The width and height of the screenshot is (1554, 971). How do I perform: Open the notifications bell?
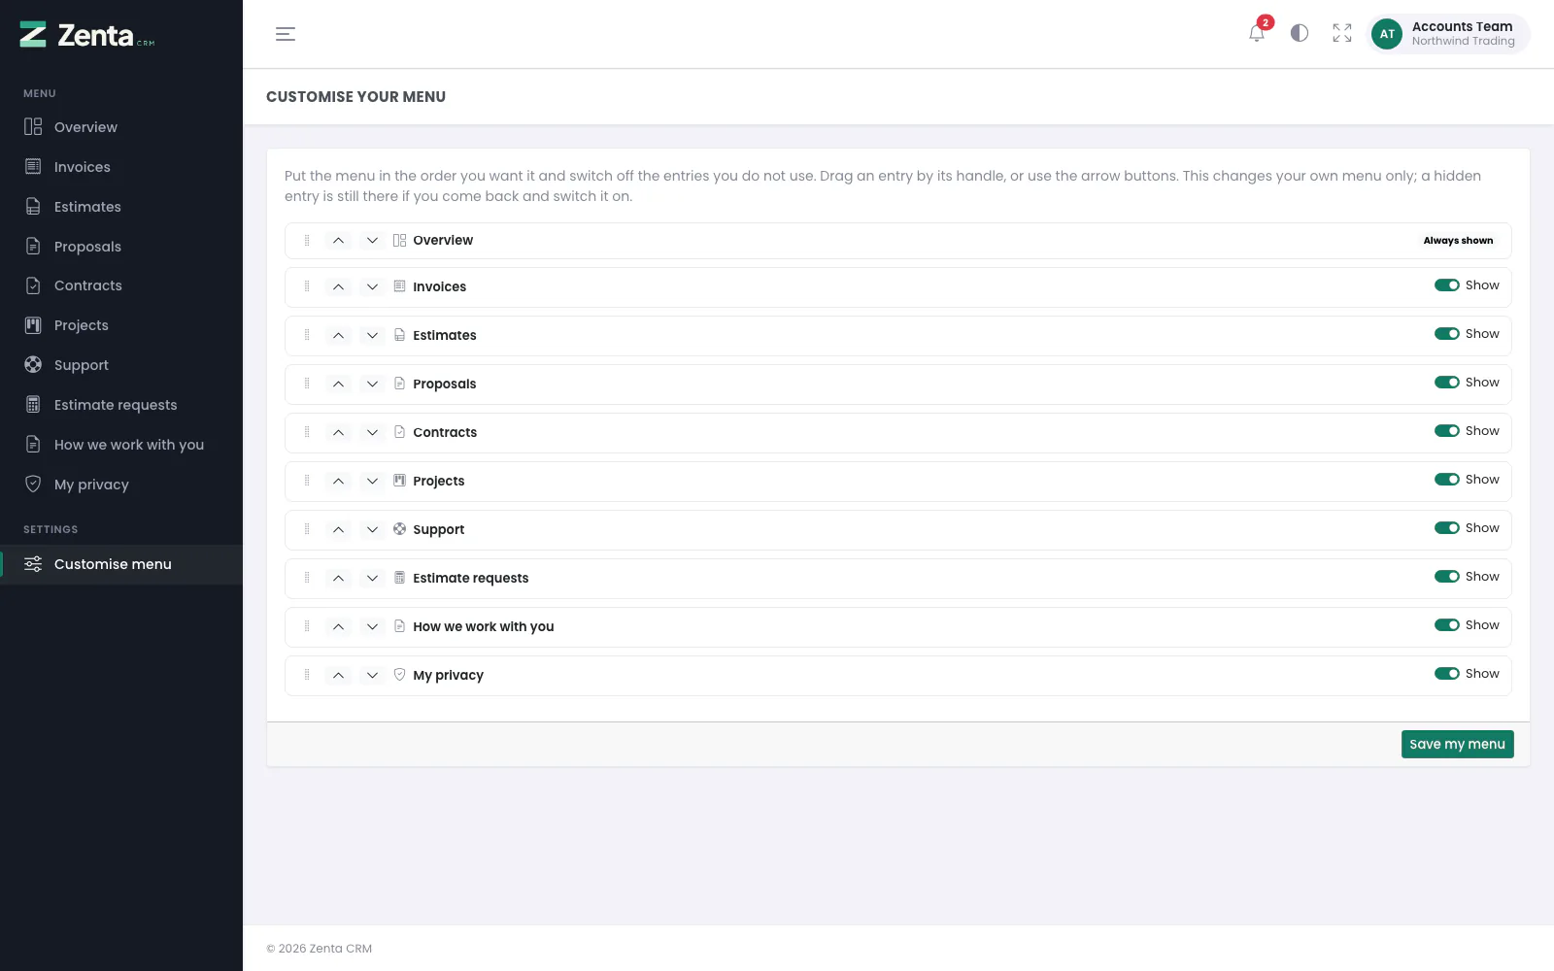tap(1257, 34)
